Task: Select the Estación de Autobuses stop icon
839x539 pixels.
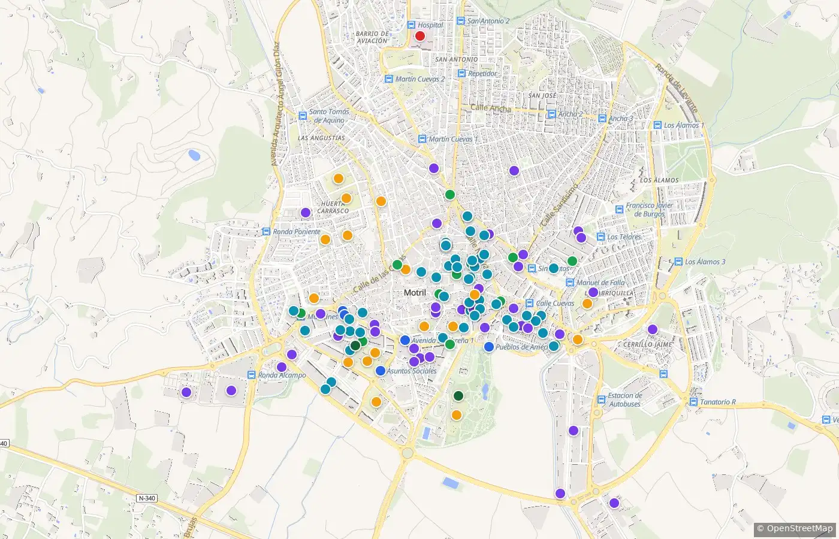Action: [601, 399]
